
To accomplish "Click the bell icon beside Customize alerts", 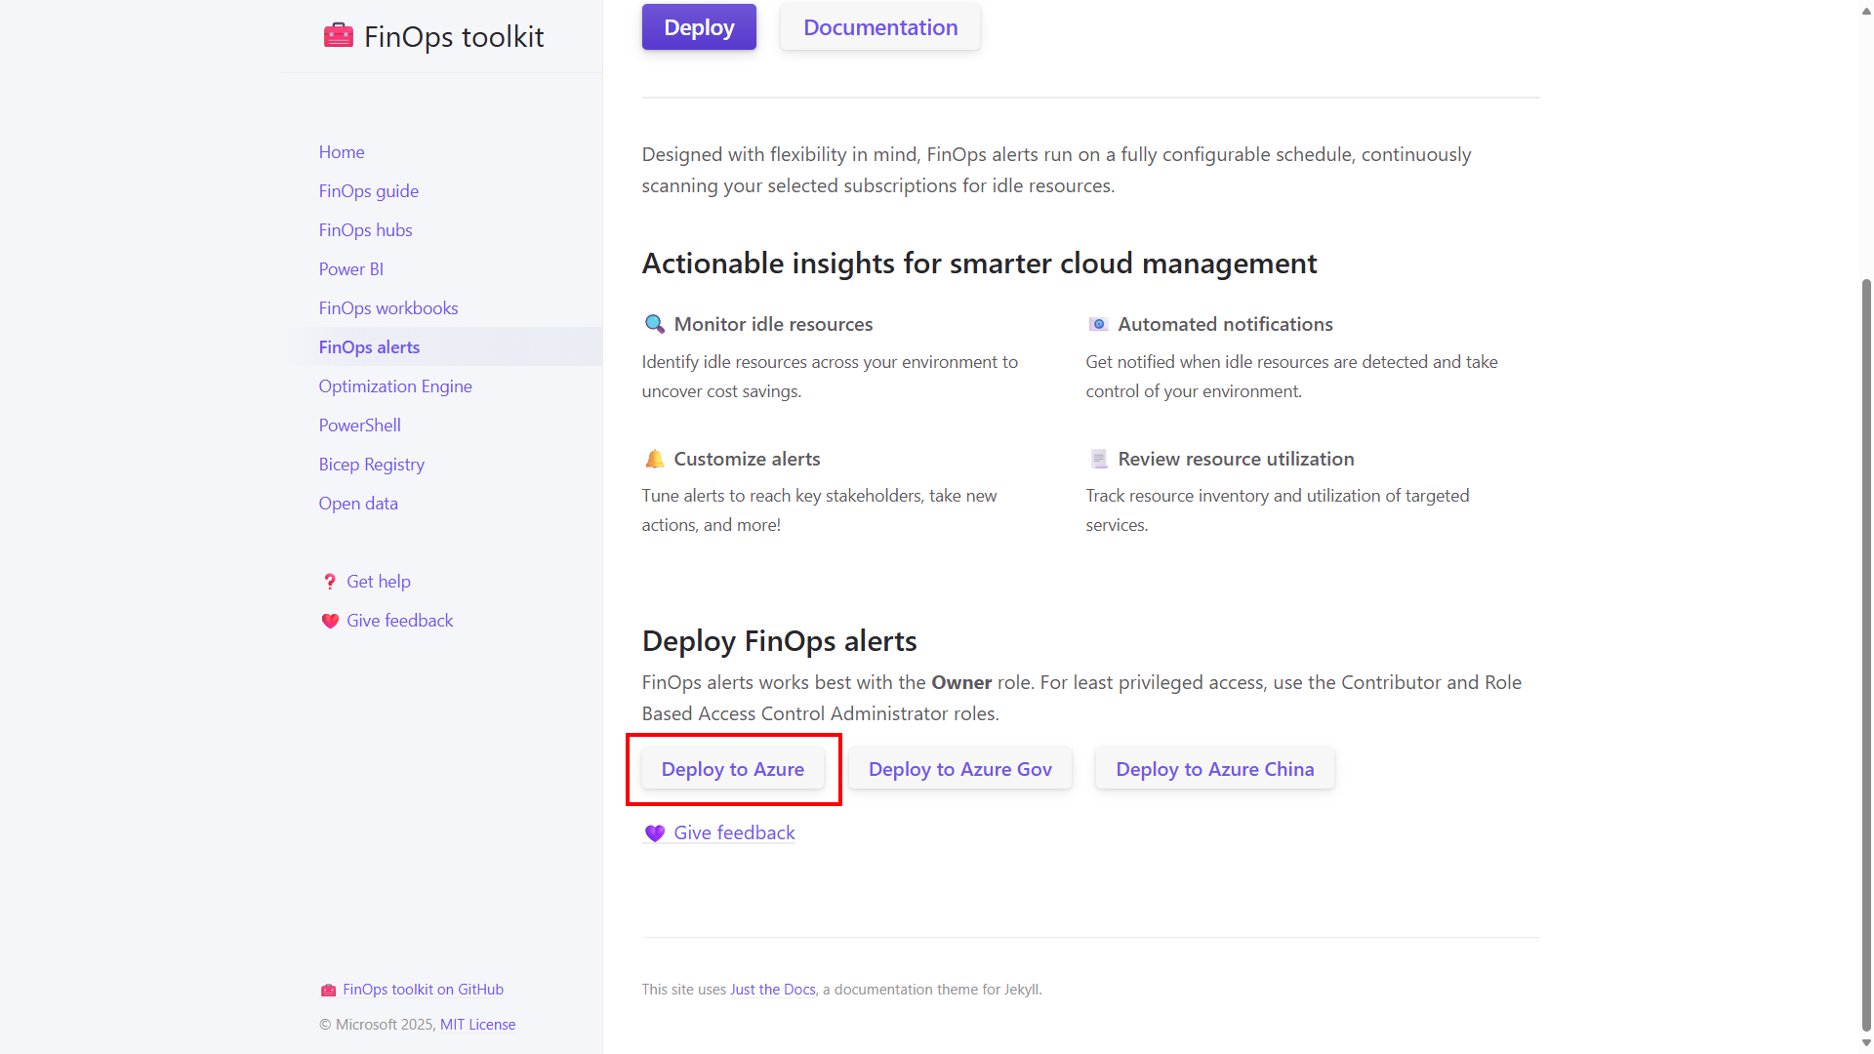I will [654, 459].
